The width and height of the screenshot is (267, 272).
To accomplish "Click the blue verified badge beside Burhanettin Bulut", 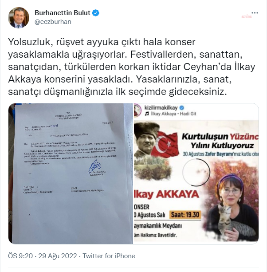I will coord(95,13).
